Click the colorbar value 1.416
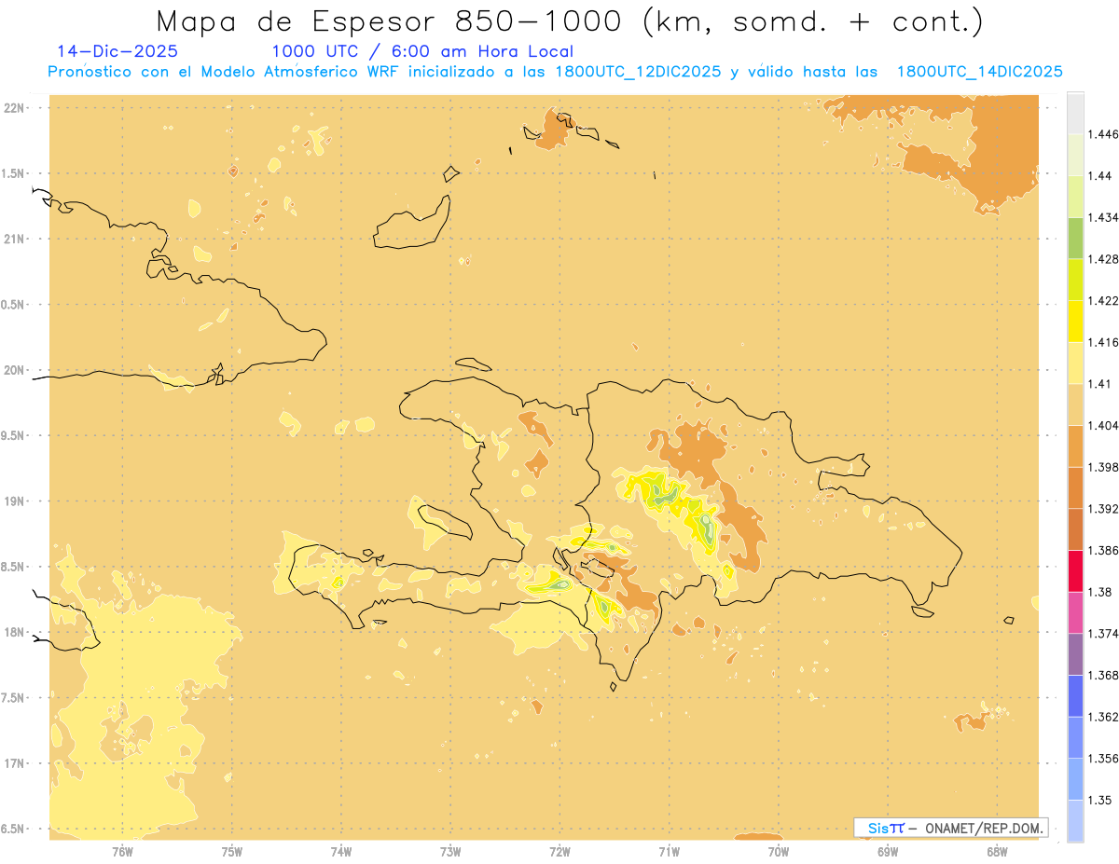This screenshot has width=1119, height=864. [x=1104, y=342]
